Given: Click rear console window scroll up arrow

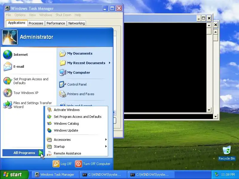Looking at the screenshot, I should pos(215,32).
